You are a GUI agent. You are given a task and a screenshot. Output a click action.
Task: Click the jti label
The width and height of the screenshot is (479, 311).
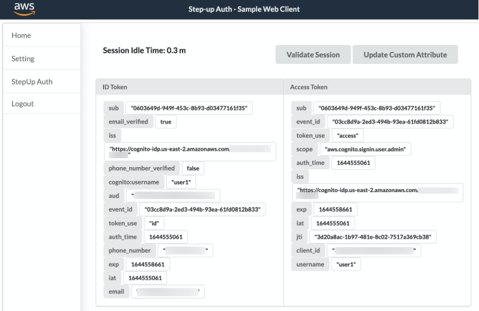coord(299,237)
